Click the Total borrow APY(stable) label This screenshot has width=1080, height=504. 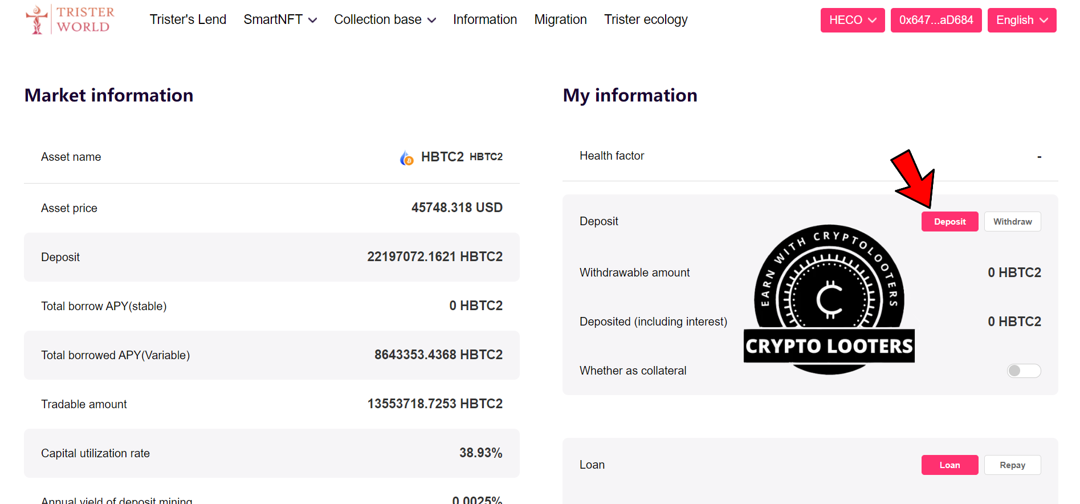[104, 306]
